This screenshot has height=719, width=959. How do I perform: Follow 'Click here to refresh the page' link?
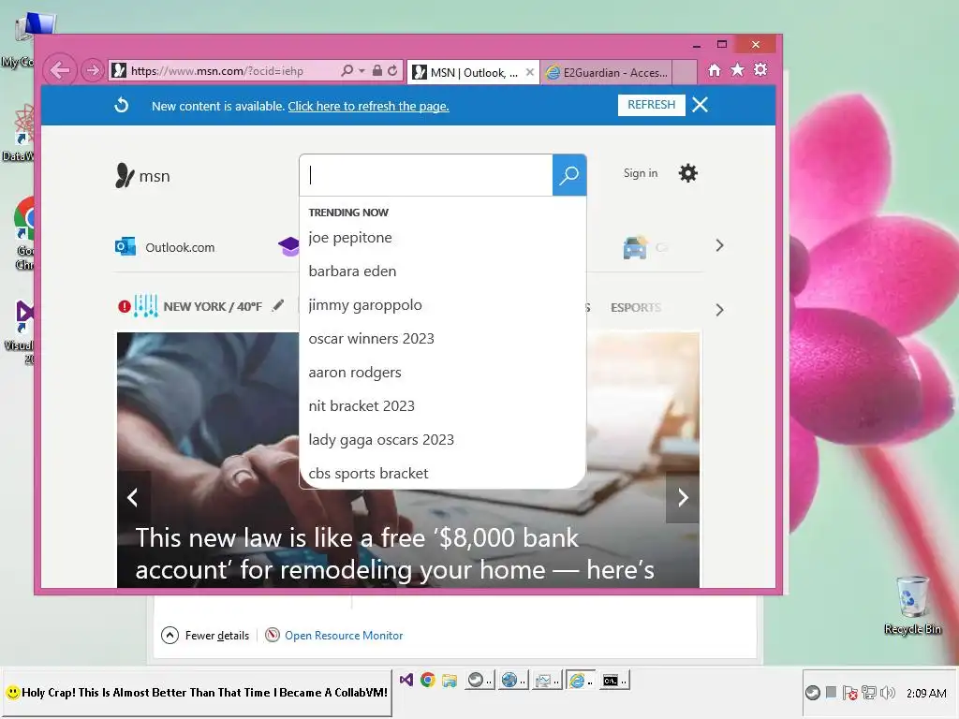pyautogui.click(x=368, y=107)
